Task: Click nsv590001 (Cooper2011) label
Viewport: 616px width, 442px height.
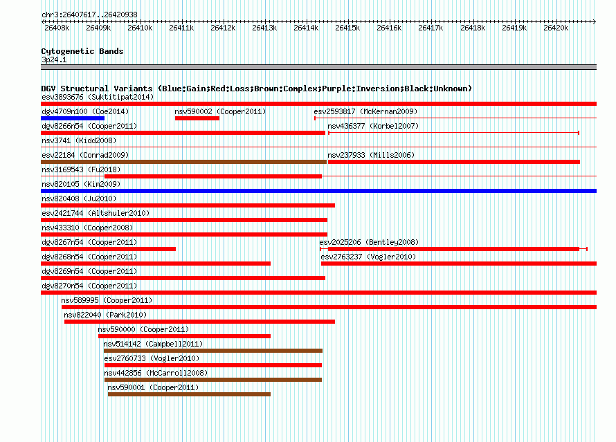Action: (x=153, y=387)
